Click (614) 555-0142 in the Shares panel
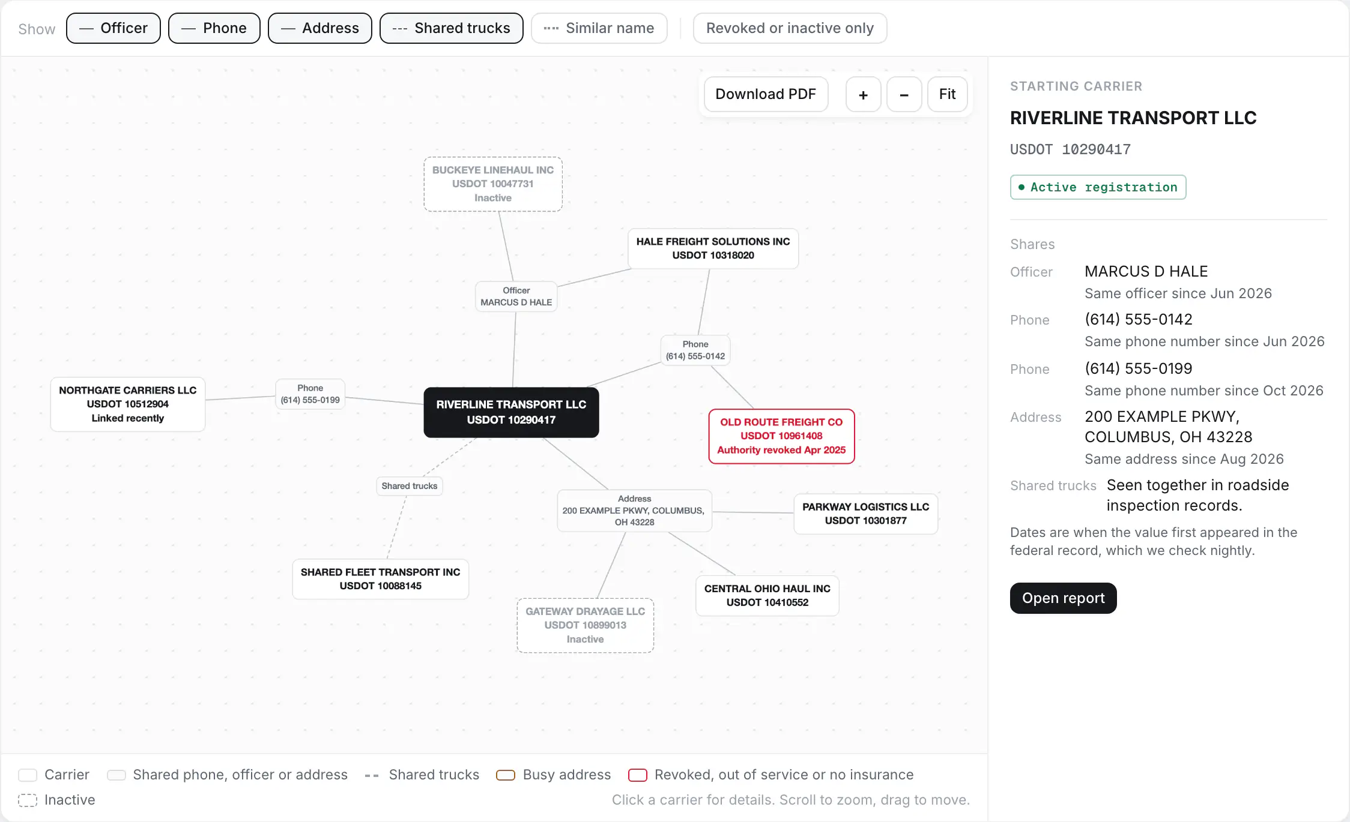1350x822 pixels. click(x=1139, y=319)
